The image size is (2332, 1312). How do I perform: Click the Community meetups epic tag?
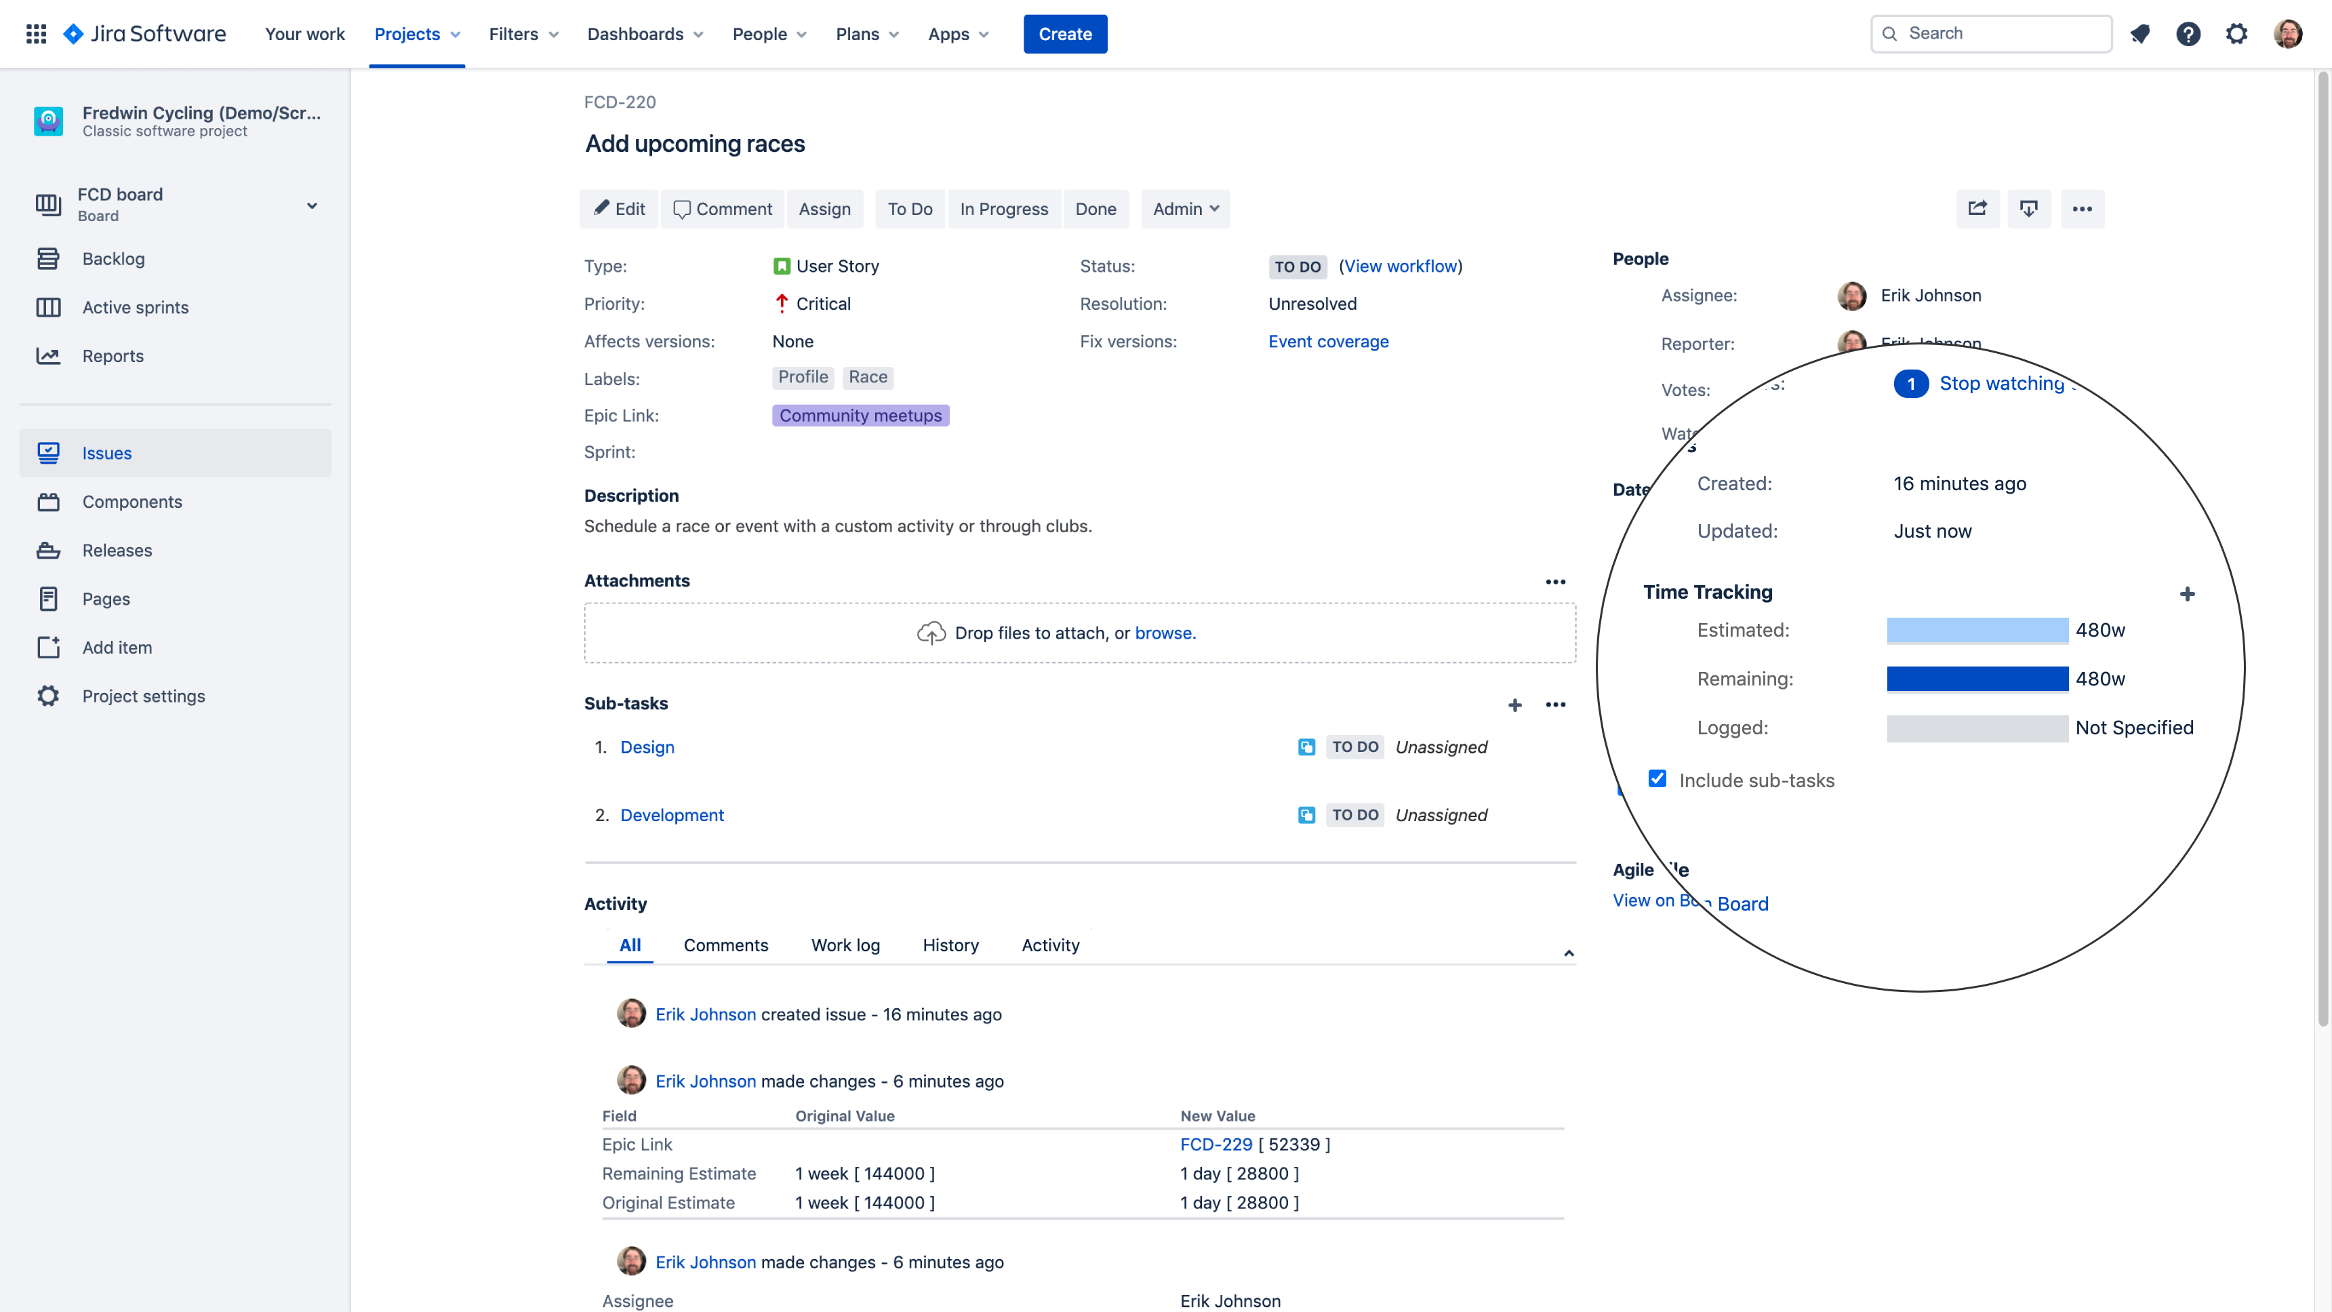[860, 415]
